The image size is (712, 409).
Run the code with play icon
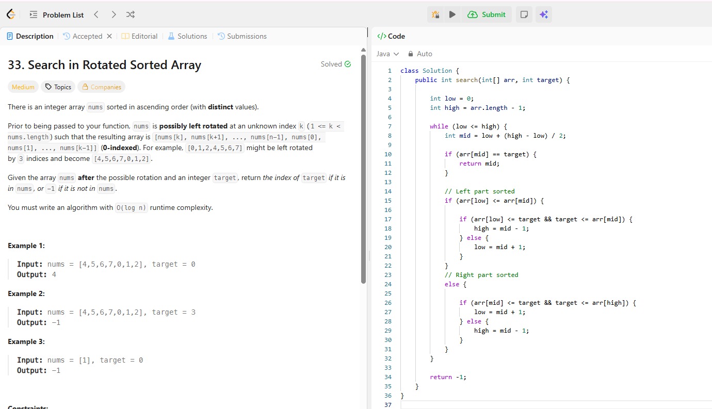(x=452, y=14)
